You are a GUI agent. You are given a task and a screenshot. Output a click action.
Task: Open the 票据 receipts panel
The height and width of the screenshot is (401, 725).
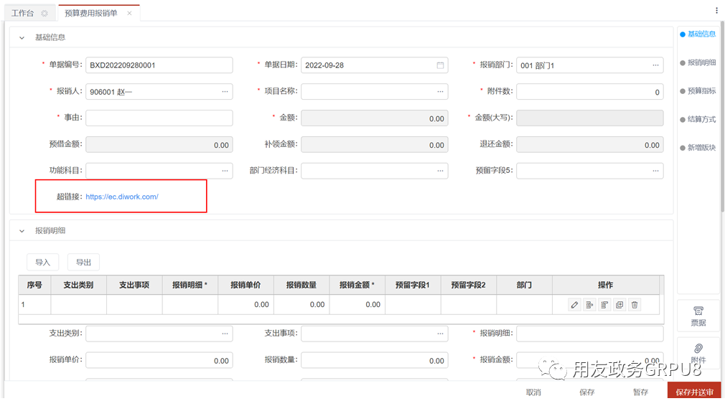coord(698,316)
